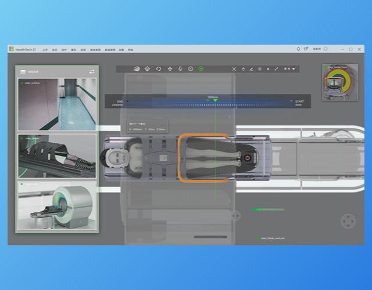Expand the 更多 dropdown in toolbar
372x290 pixels.
[x=289, y=69]
